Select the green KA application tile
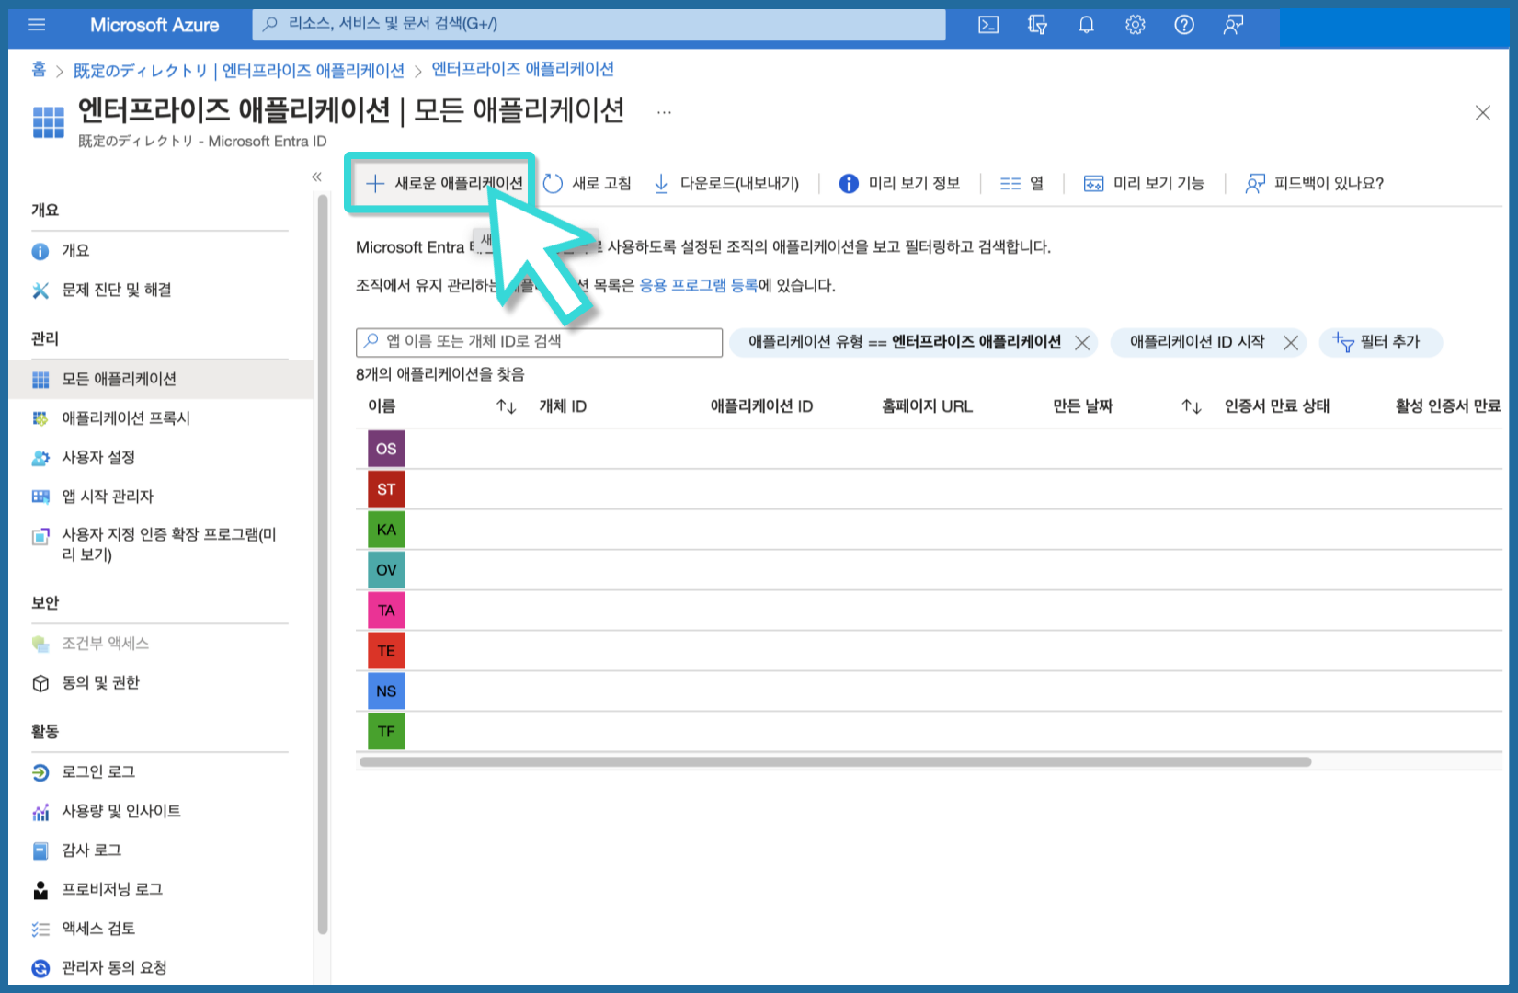The width and height of the screenshot is (1518, 993). tap(386, 530)
